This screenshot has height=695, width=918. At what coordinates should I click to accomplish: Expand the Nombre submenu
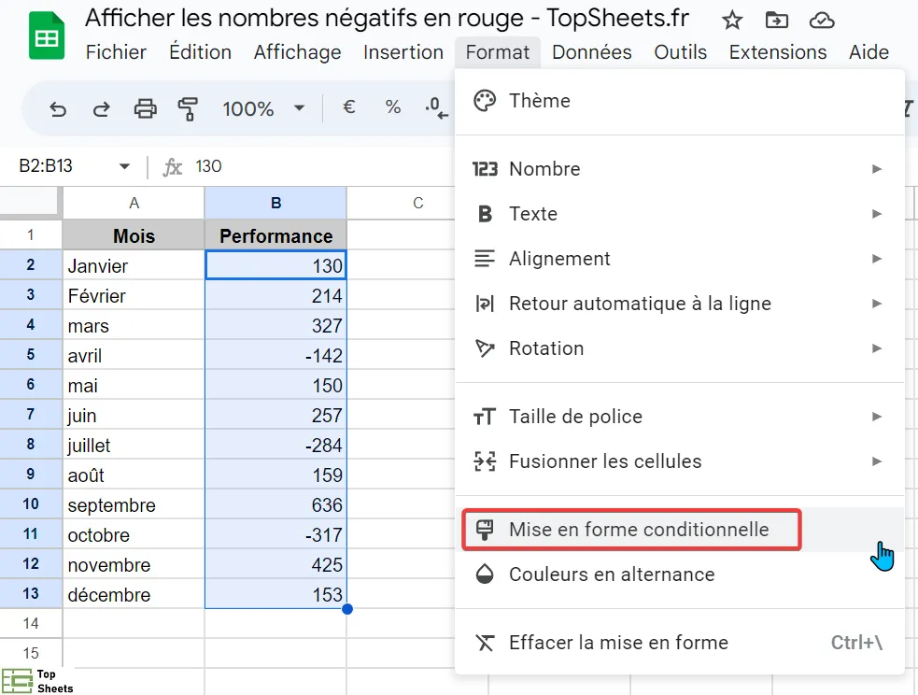click(x=680, y=169)
